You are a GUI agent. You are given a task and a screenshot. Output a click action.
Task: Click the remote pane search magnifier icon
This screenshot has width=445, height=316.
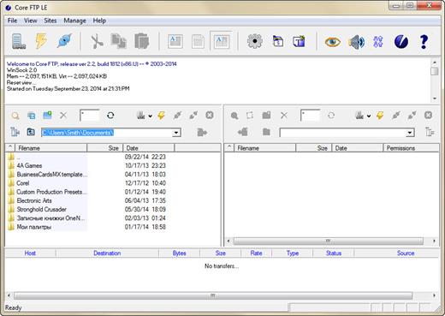234,116
